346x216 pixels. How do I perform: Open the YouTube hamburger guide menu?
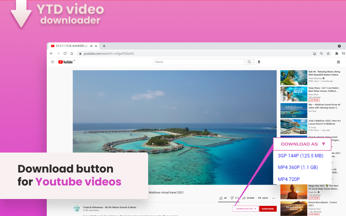52,62
